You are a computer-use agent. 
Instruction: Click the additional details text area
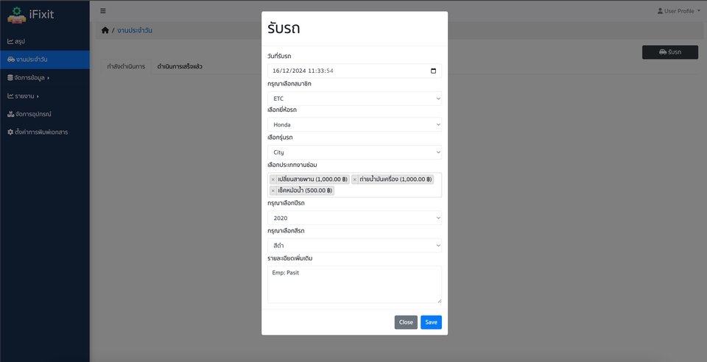pyautogui.click(x=354, y=284)
